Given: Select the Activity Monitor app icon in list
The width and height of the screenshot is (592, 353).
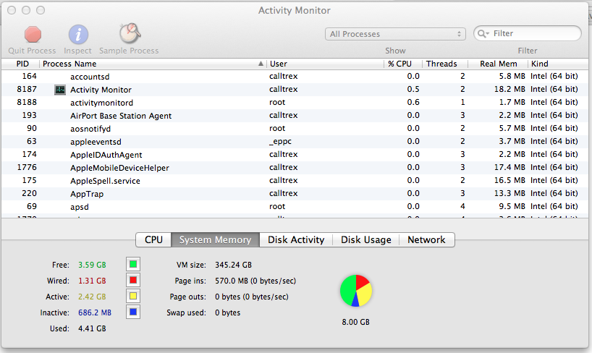Looking at the screenshot, I should [x=60, y=90].
